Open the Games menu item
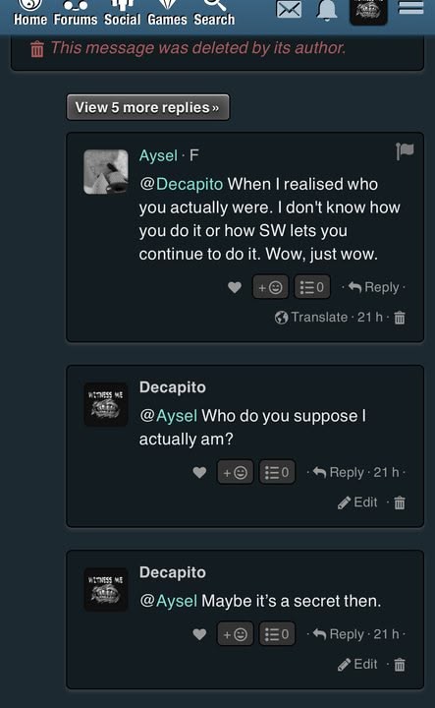The width and height of the screenshot is (435, 708). click(167, 13)
